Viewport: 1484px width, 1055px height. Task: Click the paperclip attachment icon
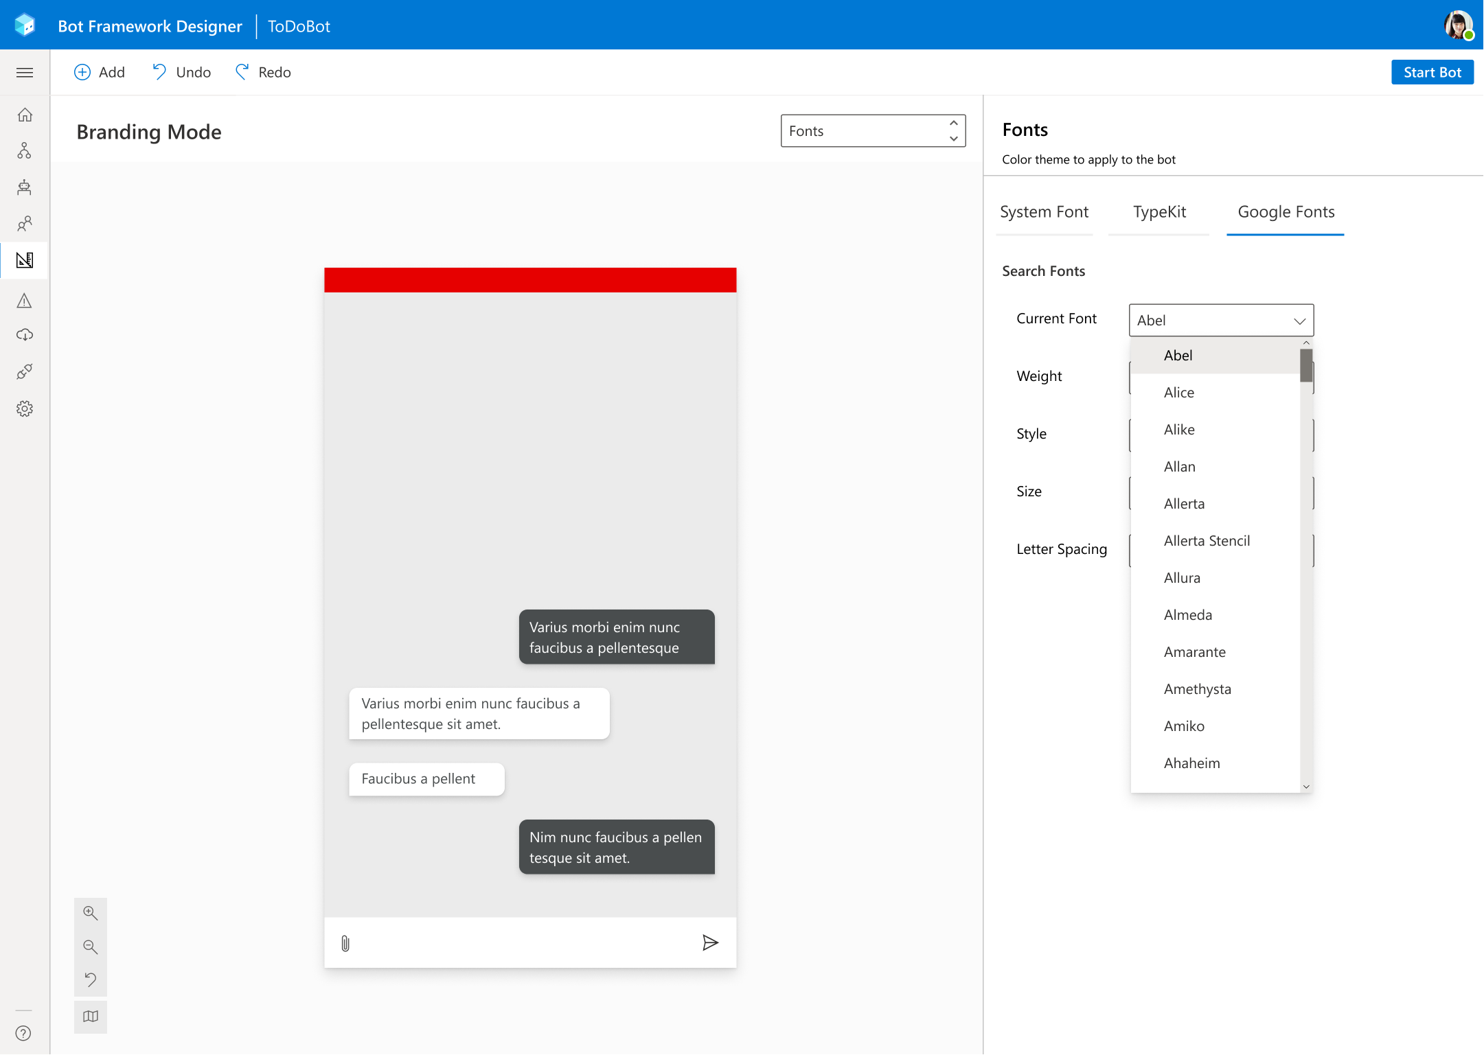pyautogui.click(x=345, y=943)
